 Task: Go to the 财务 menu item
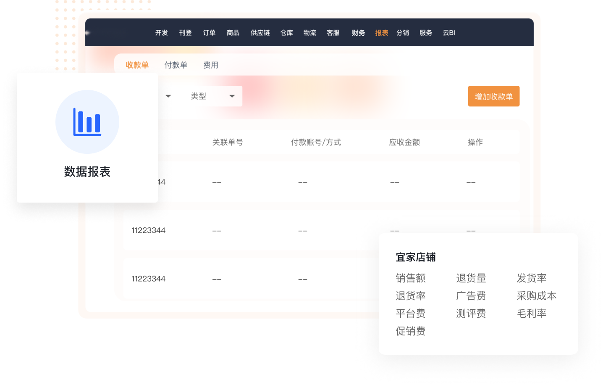pyautogui.click(x=358, y=33)
